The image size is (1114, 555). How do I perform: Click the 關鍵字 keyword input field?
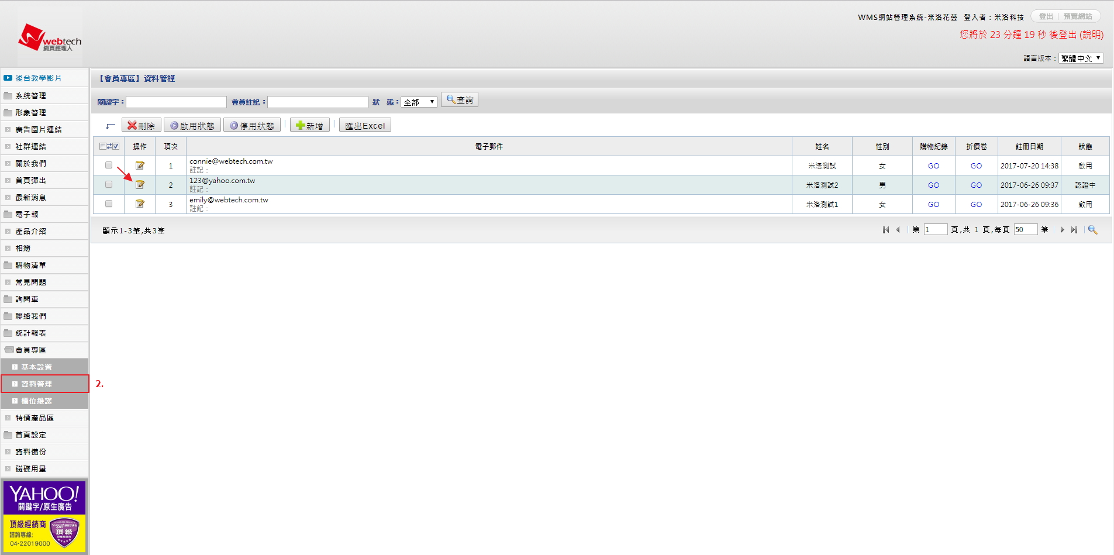(x=176, y=102)
